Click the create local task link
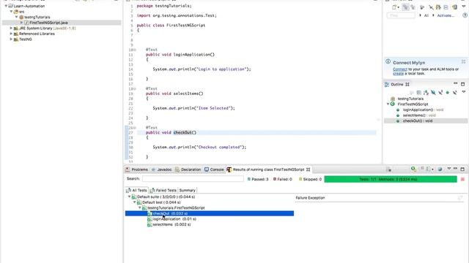469x263 pixels. click(398, 73)
